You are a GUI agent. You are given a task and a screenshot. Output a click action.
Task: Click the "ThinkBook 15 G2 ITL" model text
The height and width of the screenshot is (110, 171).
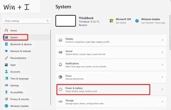[x=89, y=22]
